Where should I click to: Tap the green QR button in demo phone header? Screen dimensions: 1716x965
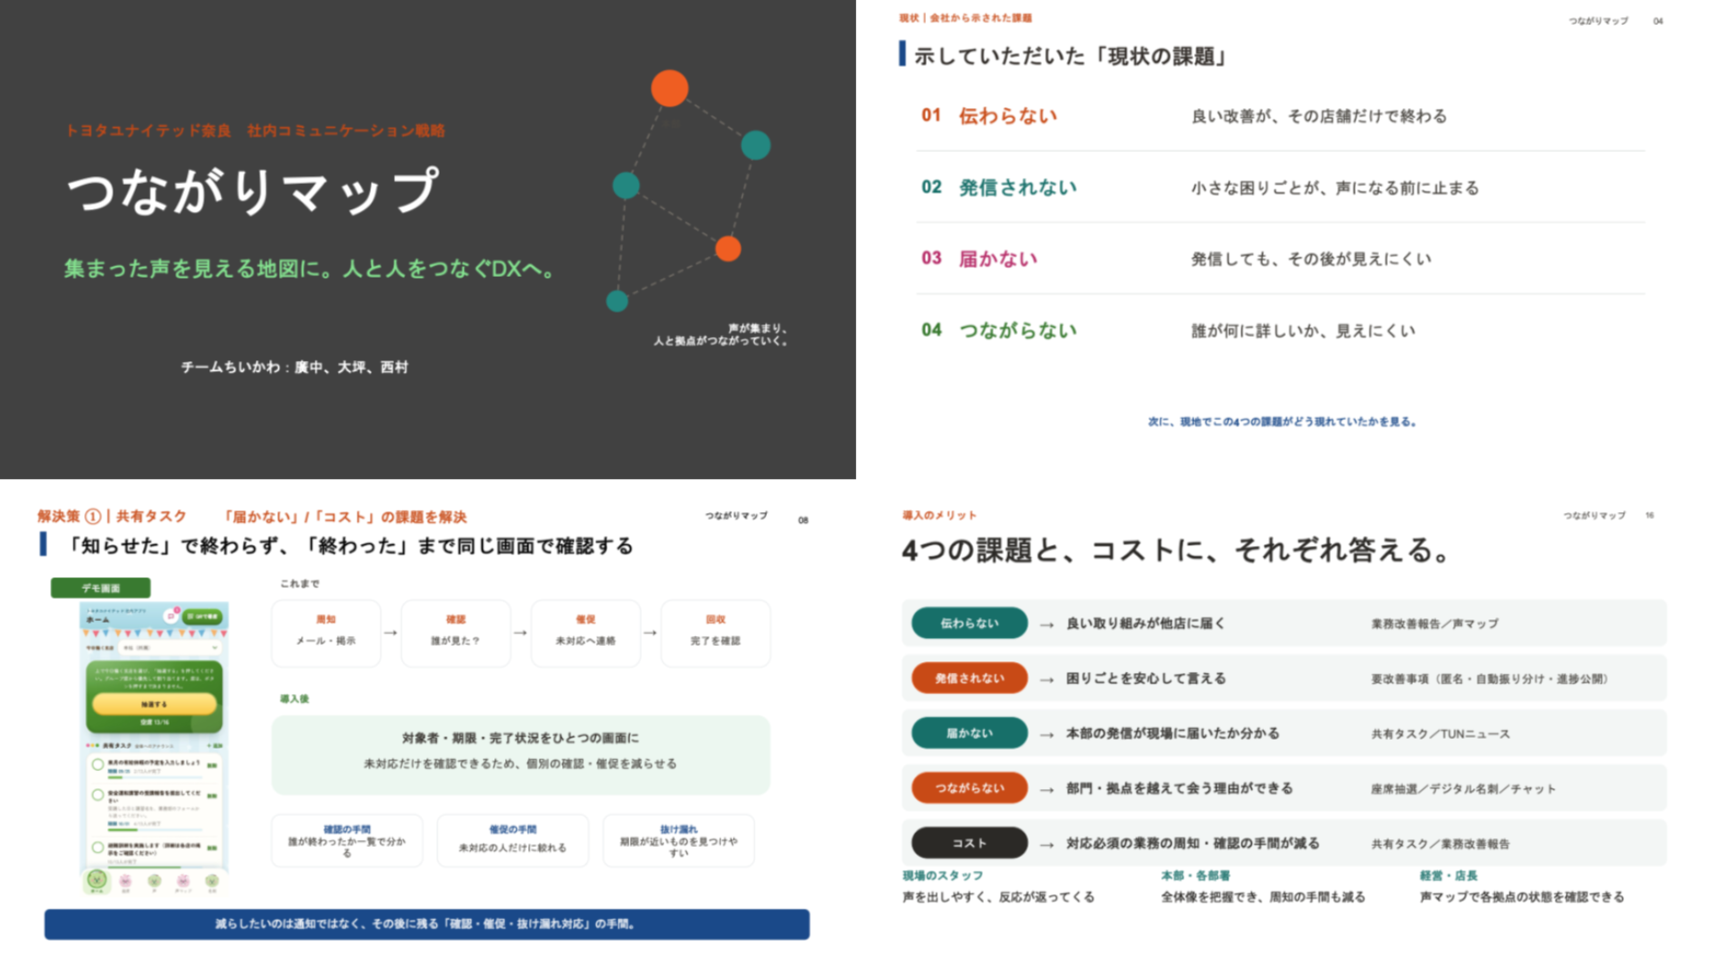click(202, 617)
